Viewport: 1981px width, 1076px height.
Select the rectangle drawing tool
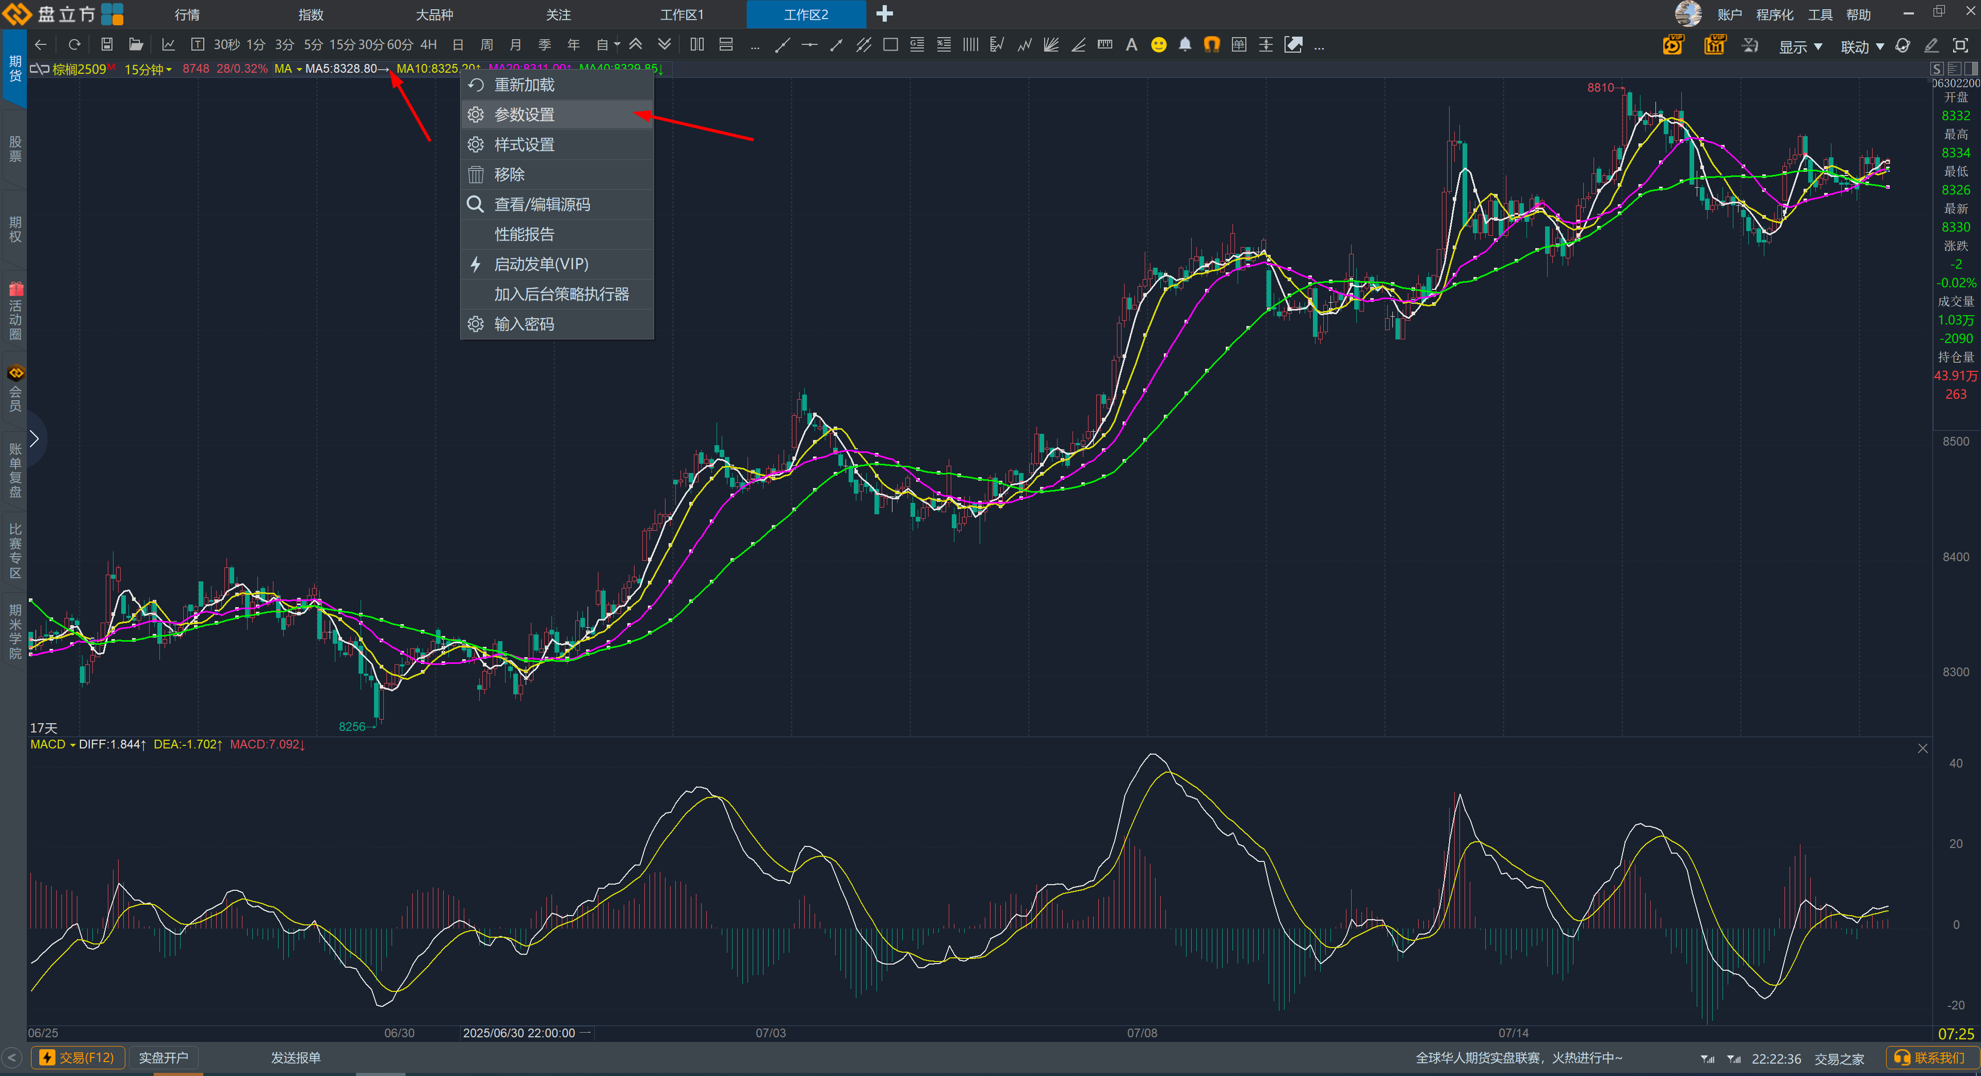point(890,44)
